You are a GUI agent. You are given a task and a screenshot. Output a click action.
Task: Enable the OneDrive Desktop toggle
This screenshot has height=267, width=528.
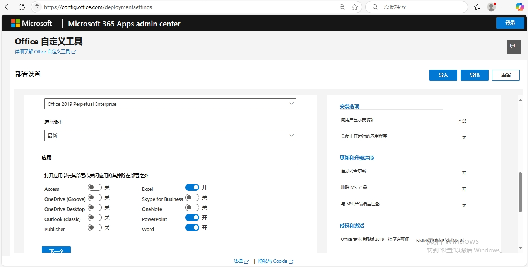[x=94, y=207]
